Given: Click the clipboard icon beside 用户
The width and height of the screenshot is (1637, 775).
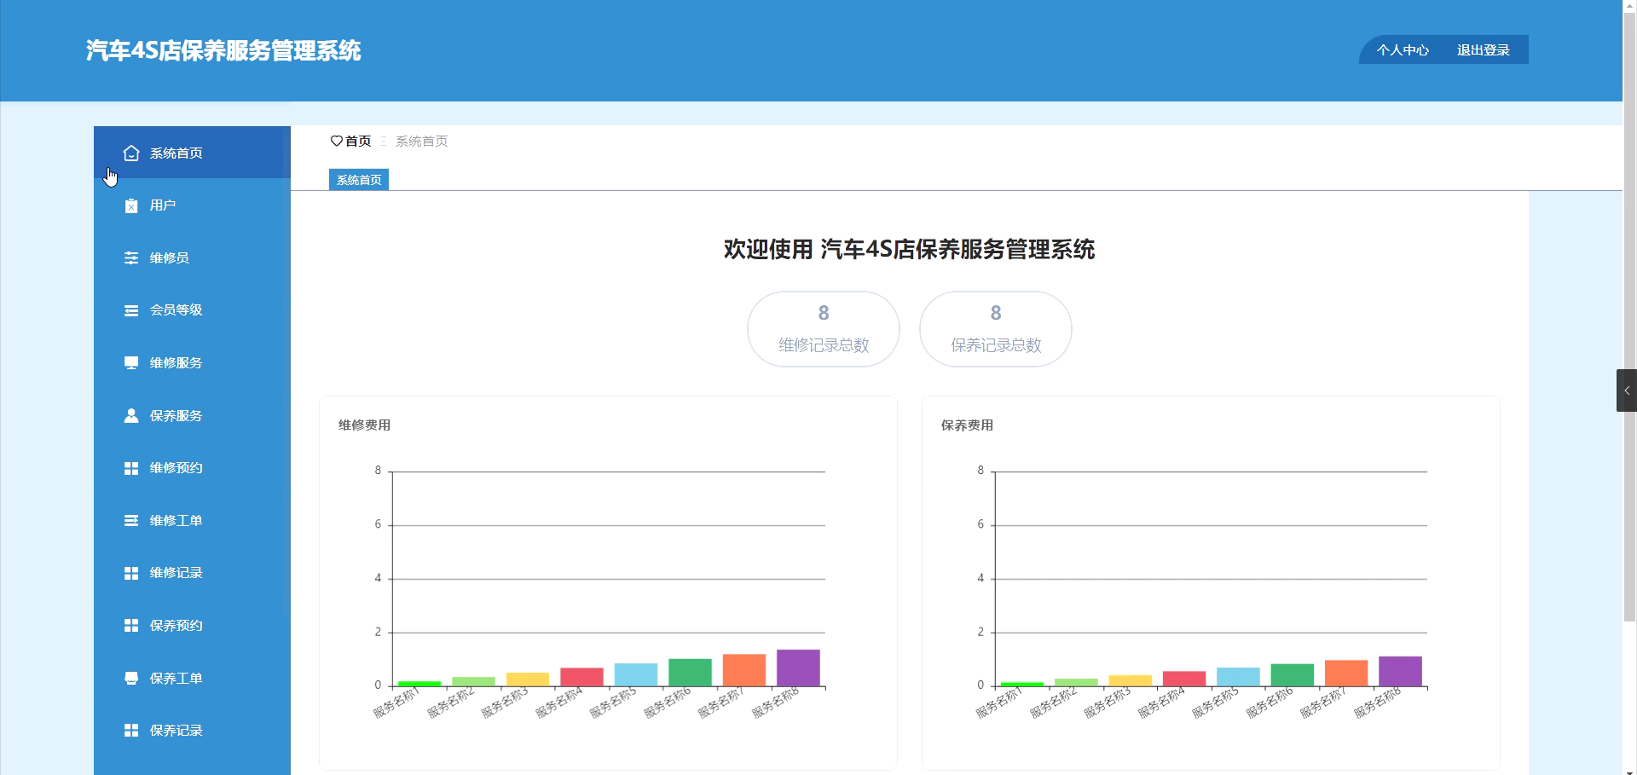Looking at the screenshot, I should [131, 205].
